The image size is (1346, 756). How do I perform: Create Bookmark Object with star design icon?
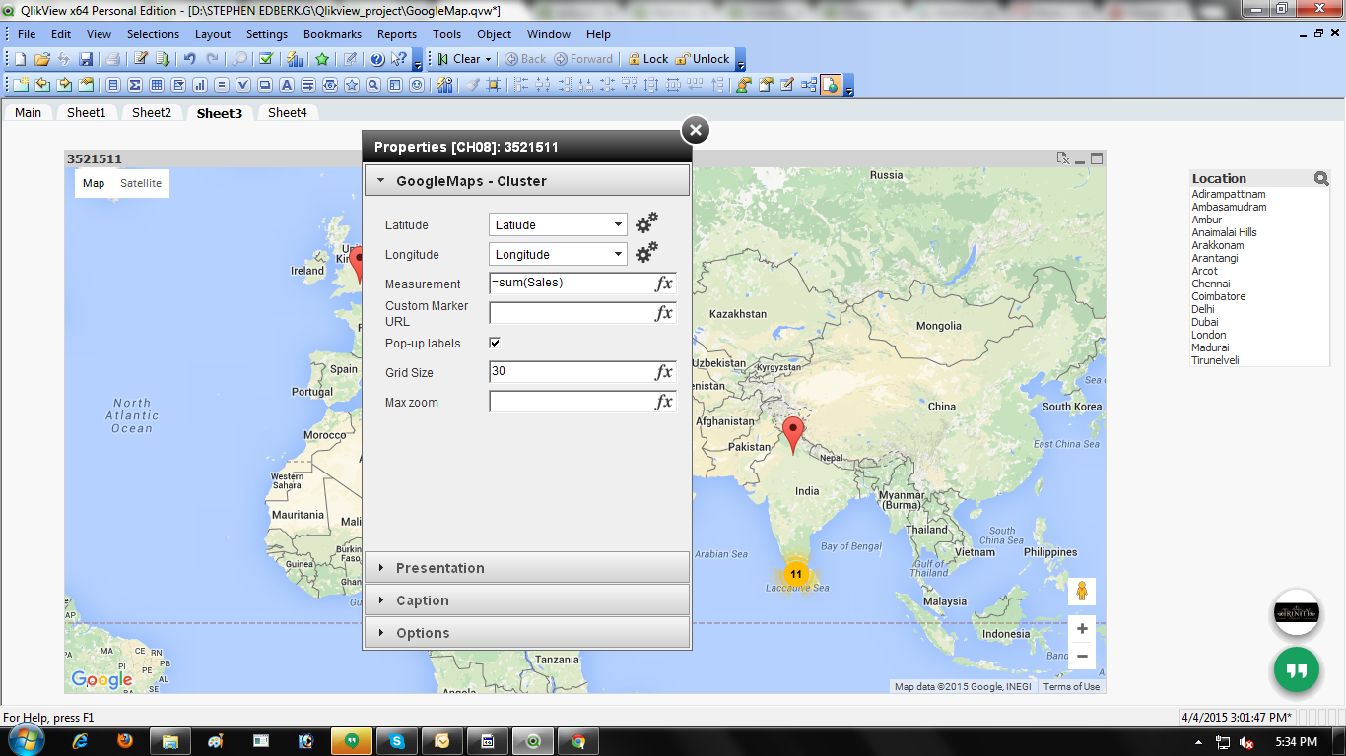coord(352,85)
